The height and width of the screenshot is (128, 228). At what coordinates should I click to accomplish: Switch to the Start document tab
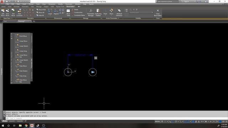[5, 21]
